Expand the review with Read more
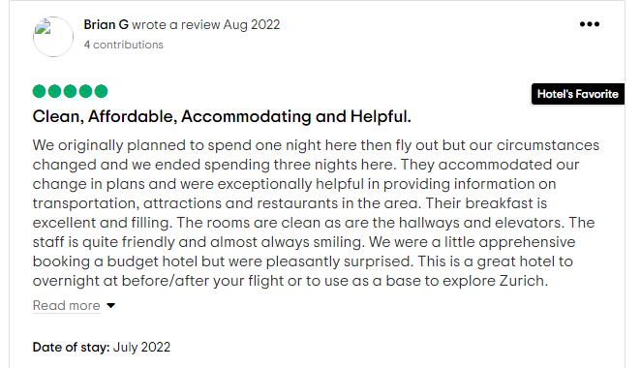Screen dimensions: 641x368 (66, 305)
